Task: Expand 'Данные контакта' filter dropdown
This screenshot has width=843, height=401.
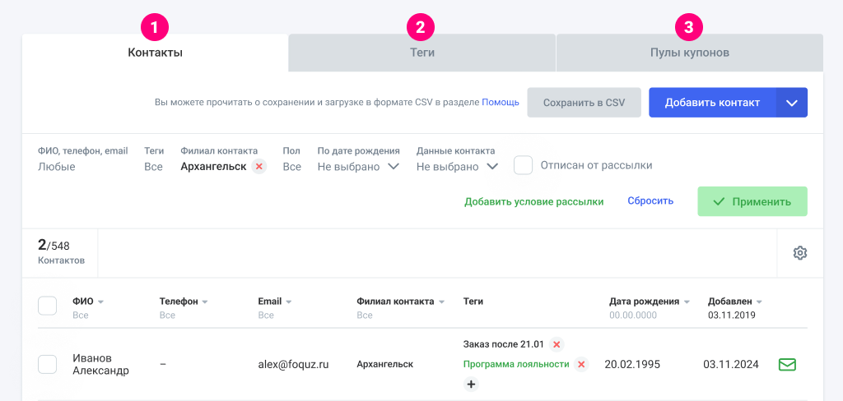Action: [x=491, y=167]
